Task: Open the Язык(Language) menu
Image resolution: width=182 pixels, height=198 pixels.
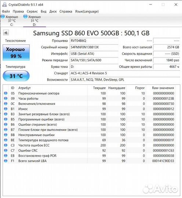Action: tap(87, 11)
